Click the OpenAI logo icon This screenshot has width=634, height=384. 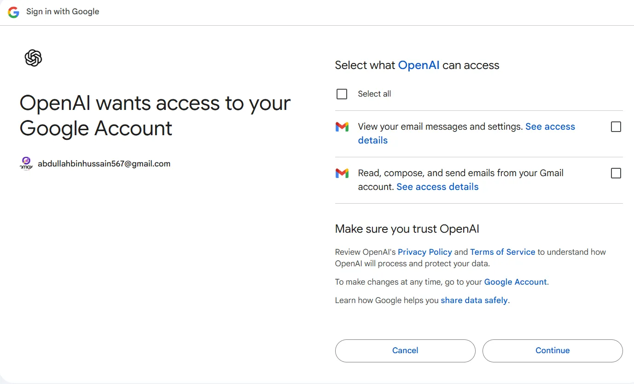point(33,58)
